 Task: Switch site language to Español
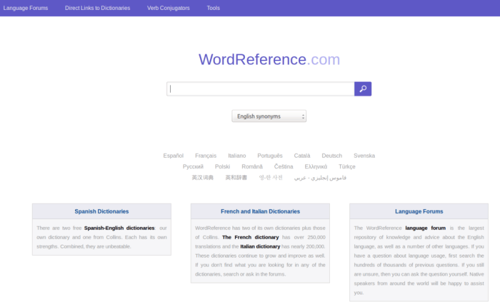pos(173,156)
